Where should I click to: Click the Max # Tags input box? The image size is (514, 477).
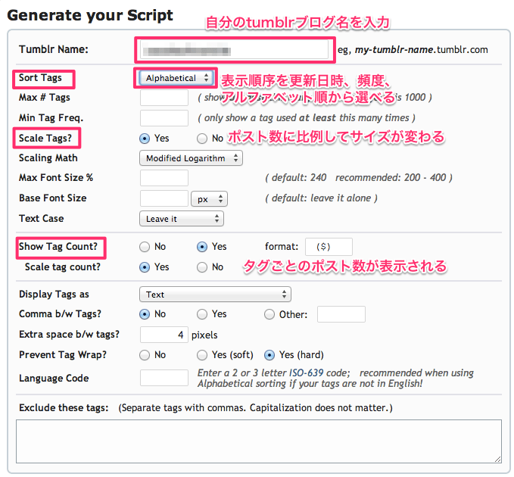pyautogui.click(x=164, y=98)
